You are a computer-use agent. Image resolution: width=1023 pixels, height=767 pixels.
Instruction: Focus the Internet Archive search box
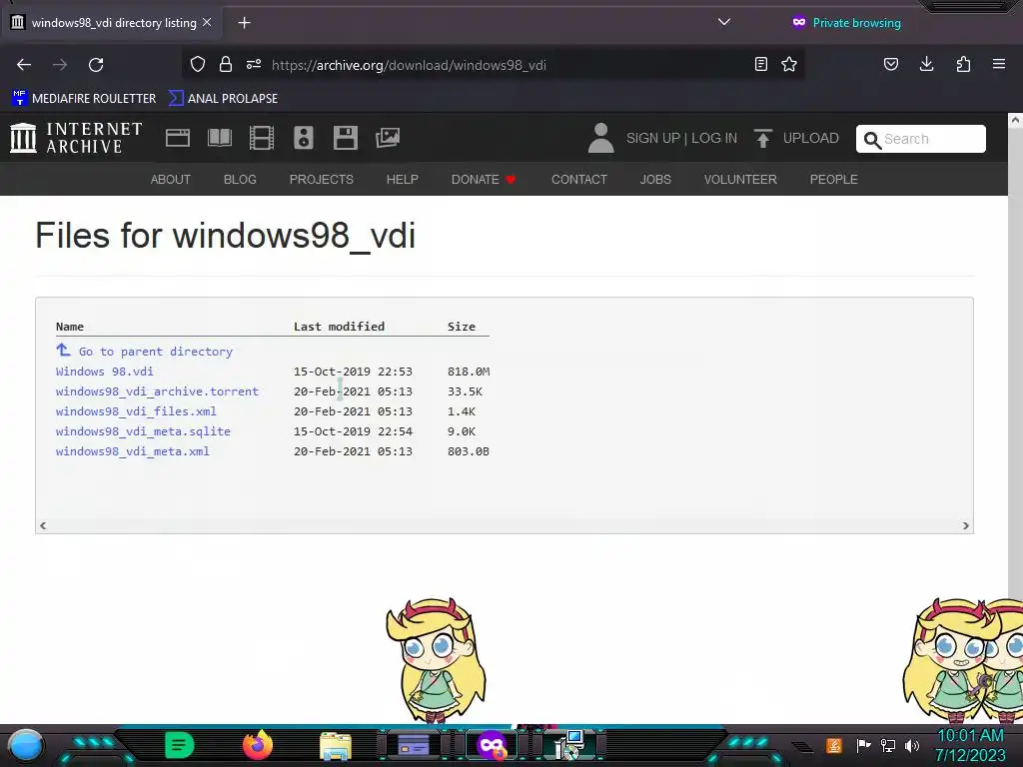coord(920,139)
